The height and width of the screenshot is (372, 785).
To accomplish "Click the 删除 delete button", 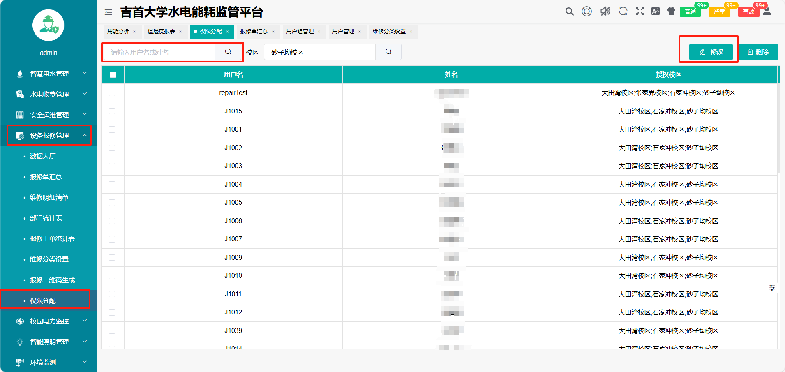I will tap(758, 52).
